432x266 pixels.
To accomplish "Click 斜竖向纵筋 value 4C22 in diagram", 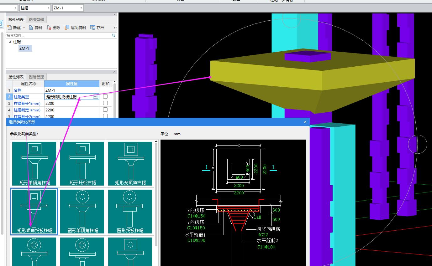I will (x=263, y=235).
